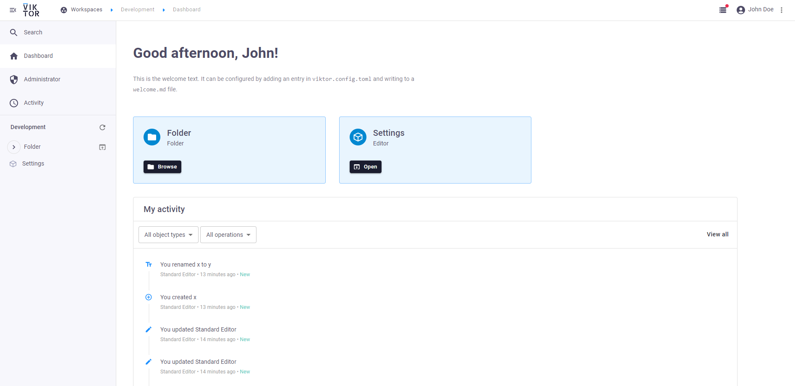Image resolution: width=795 pixels, height=386 pixels.
Task: Click the Search field in sidebar
Action: [x=33, y=32]
